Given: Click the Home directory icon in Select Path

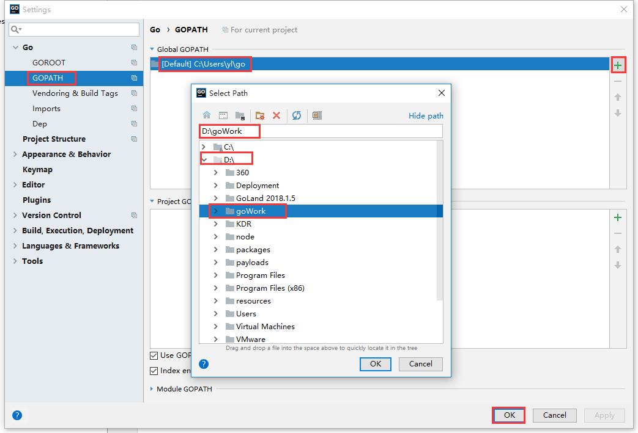Looking at the screenshot, I should click(207, 115).
